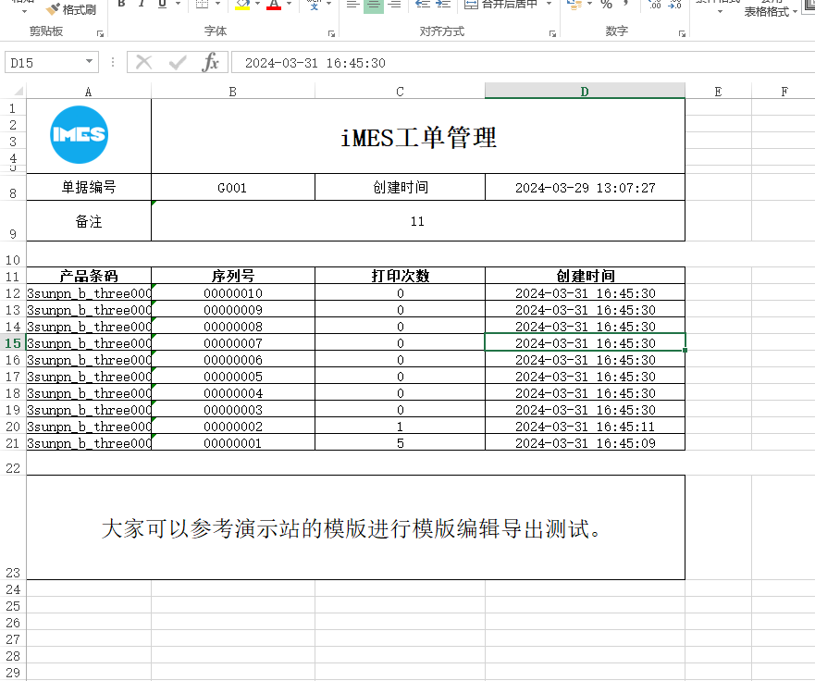The image size is (815, 681).
Task: Select the note cell 大家可以参考演示站
Action: coord(355,527)
